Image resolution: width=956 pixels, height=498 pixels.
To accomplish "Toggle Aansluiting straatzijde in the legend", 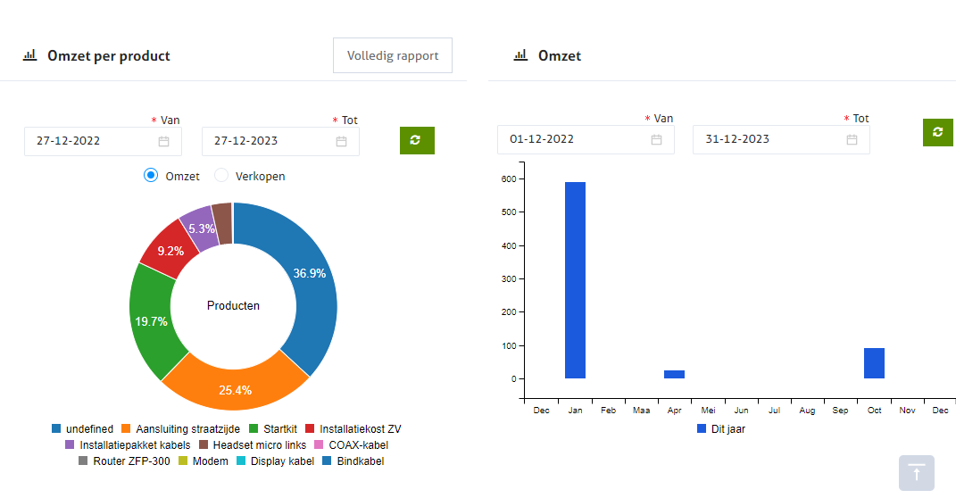I will tap(179, 429).
